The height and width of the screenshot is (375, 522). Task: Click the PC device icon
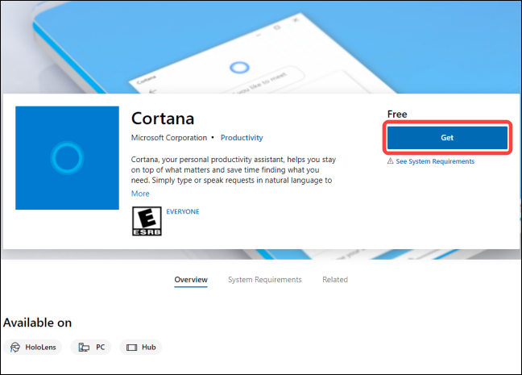pos(84,348)
